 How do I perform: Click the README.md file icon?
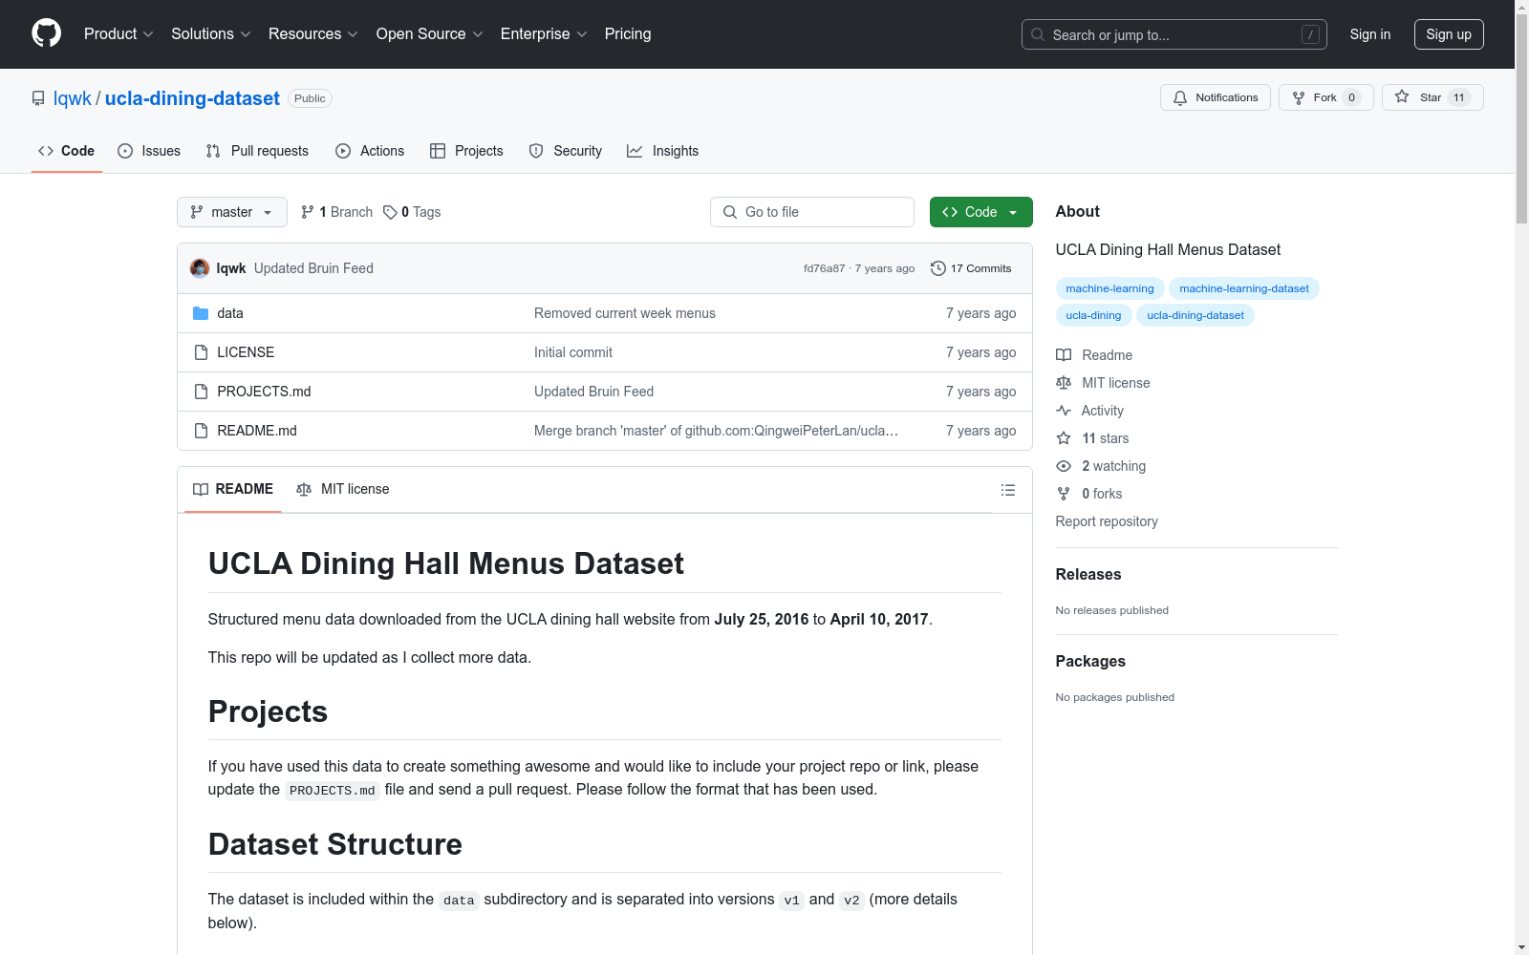(201, 431)
